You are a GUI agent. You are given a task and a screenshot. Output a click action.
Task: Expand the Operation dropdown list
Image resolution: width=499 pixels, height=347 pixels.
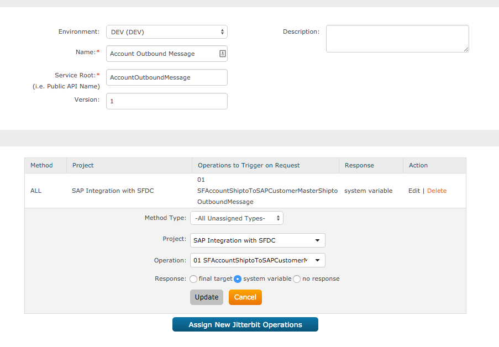pos(258,260)
